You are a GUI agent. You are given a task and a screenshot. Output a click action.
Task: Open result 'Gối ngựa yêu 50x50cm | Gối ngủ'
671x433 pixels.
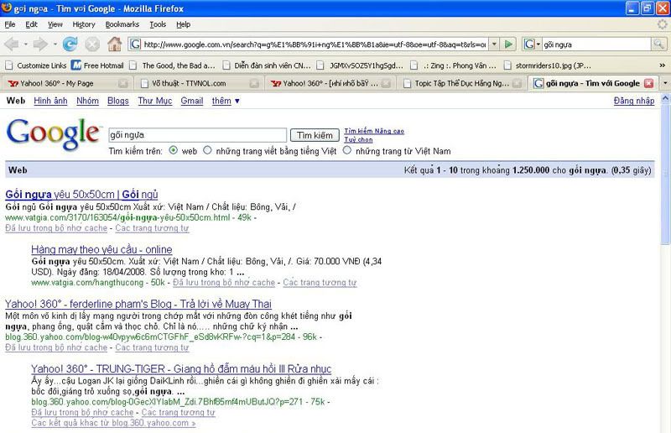[x=81, y=195]
